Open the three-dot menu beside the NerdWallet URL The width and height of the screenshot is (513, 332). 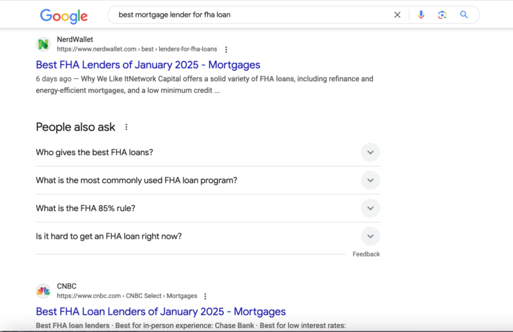click(x=226, y=49)
